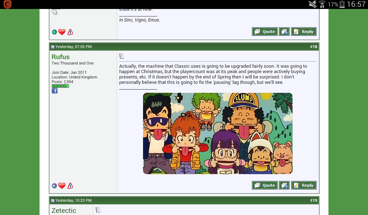Click the green online status icon above post #18
Screen dimensions: 368x215
click(x=54, y=32)
